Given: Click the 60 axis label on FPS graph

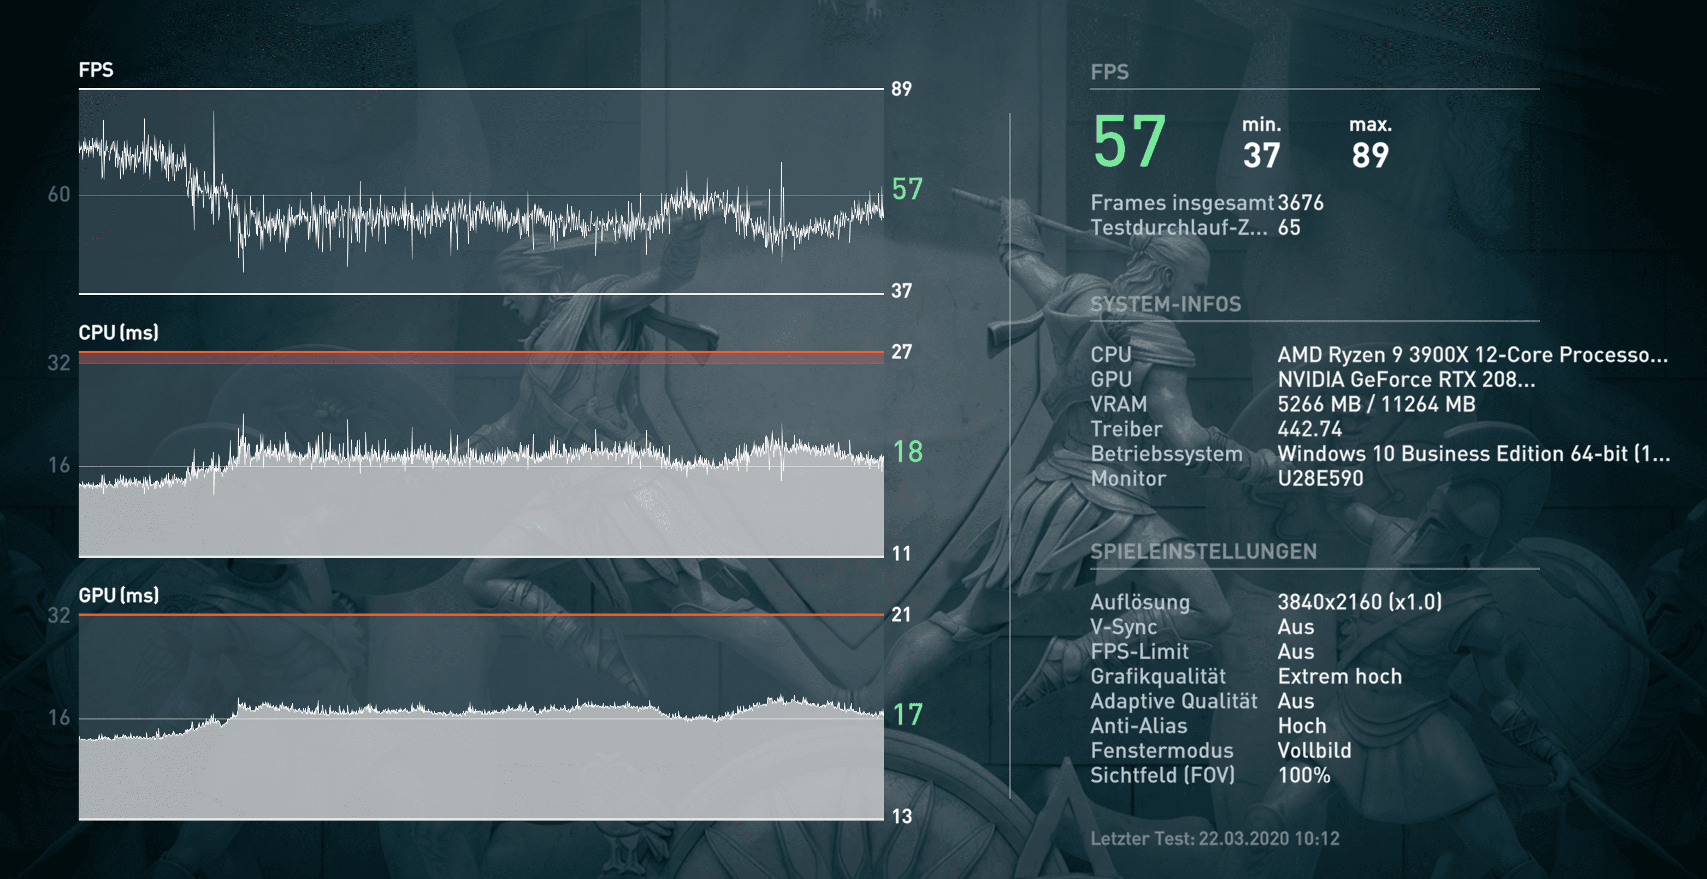Looking at the screenshot, I should click(59, 194).
